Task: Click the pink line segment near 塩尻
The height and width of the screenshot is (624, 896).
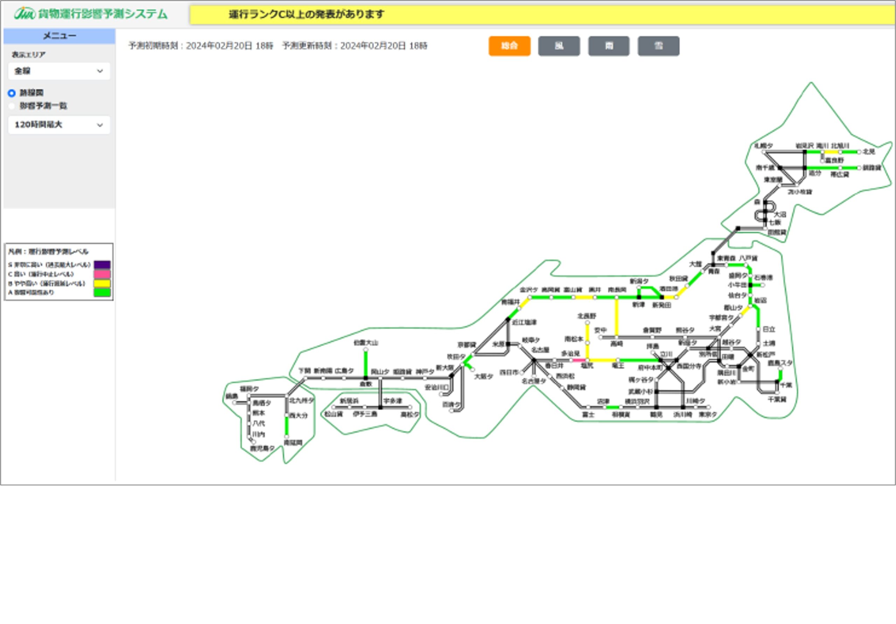Action: (x=579, y=360)
